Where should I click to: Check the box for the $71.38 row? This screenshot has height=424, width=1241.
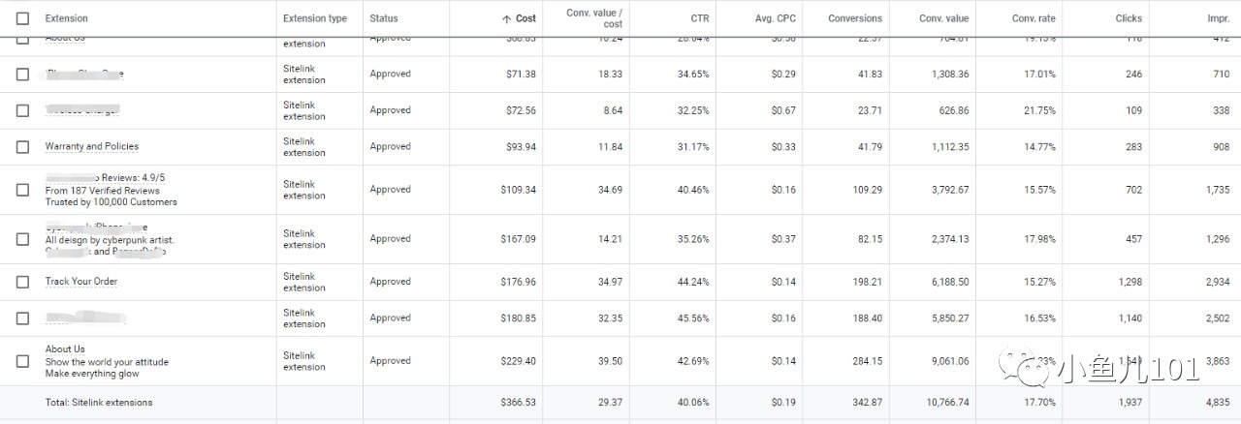click(22, 75)
